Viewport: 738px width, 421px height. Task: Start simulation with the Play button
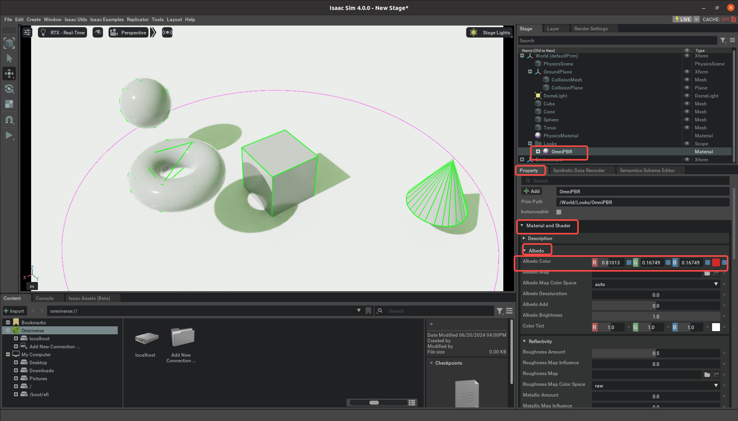pos(9,135)
